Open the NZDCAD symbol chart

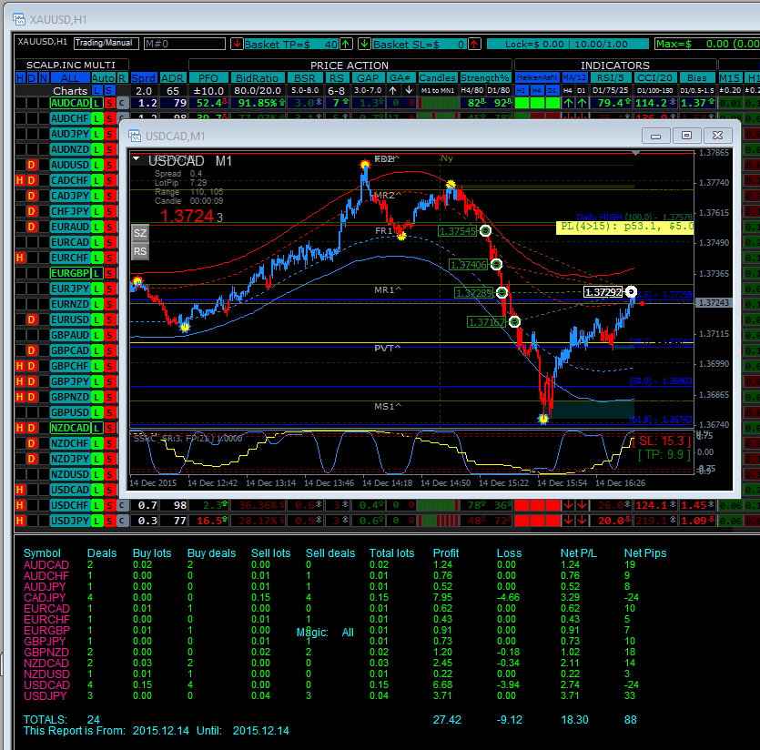coord(70,428)
